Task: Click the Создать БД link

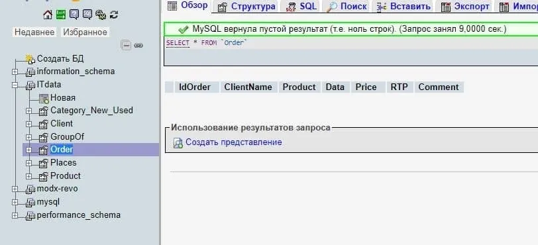Action: [60, 58]
